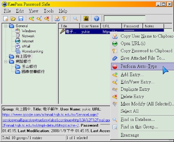Click the Save database floppy icon
Viewport: 174px width, 142px height.
21,19
